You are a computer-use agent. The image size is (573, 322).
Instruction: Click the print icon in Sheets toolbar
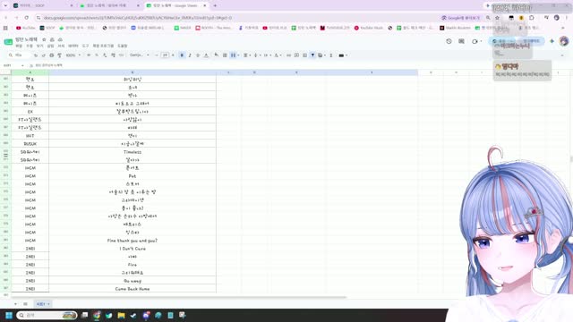pyautogui.click(x=52, y=55)
